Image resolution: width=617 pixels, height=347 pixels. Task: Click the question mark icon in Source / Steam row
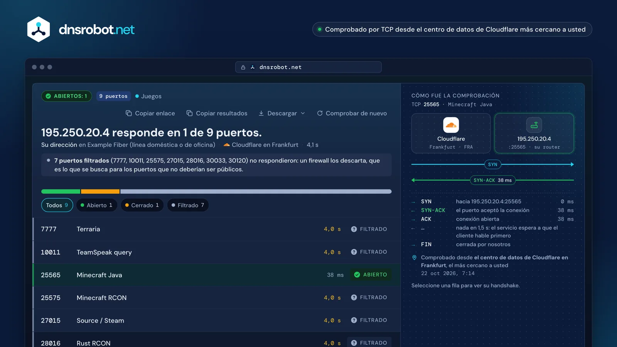pos(354,320)
